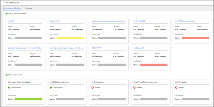Open the invrh7rh02.informatica.com group link
The image size is (214, 107).
pos(185,21)
